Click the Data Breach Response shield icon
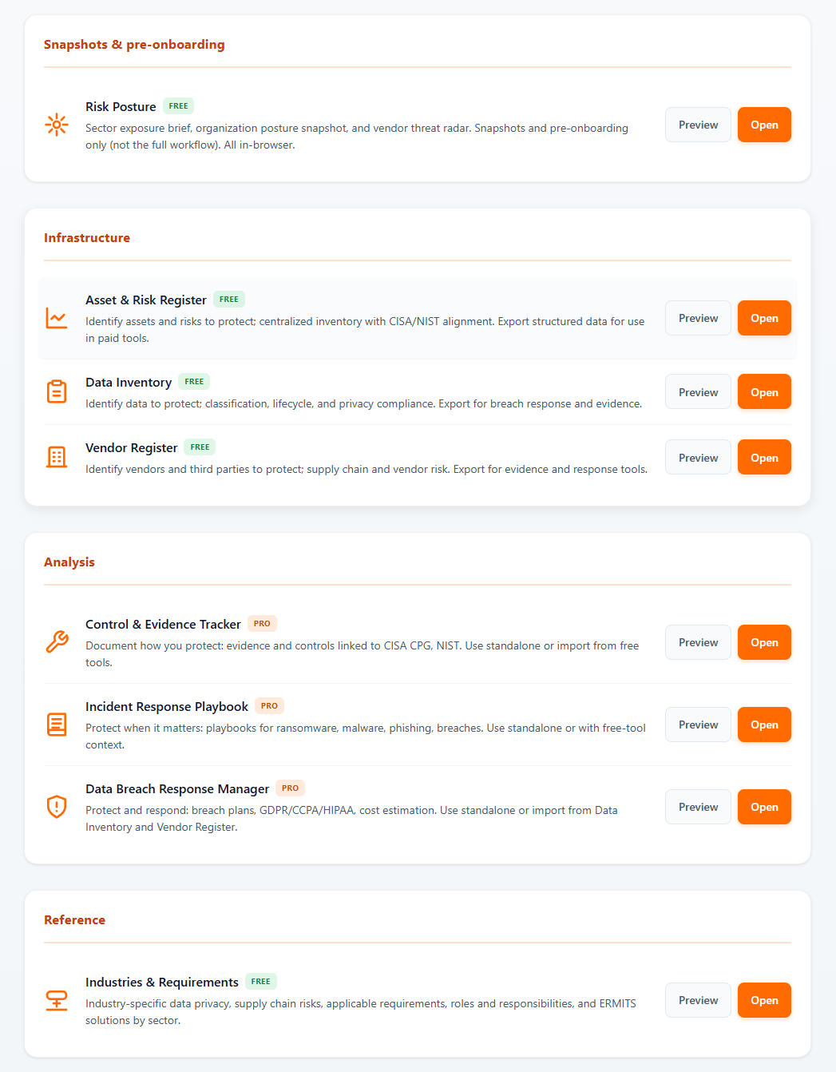Image resolution: width=836 pixels, height=1072 pixels. pyautogui.click(x=57, y=807)
